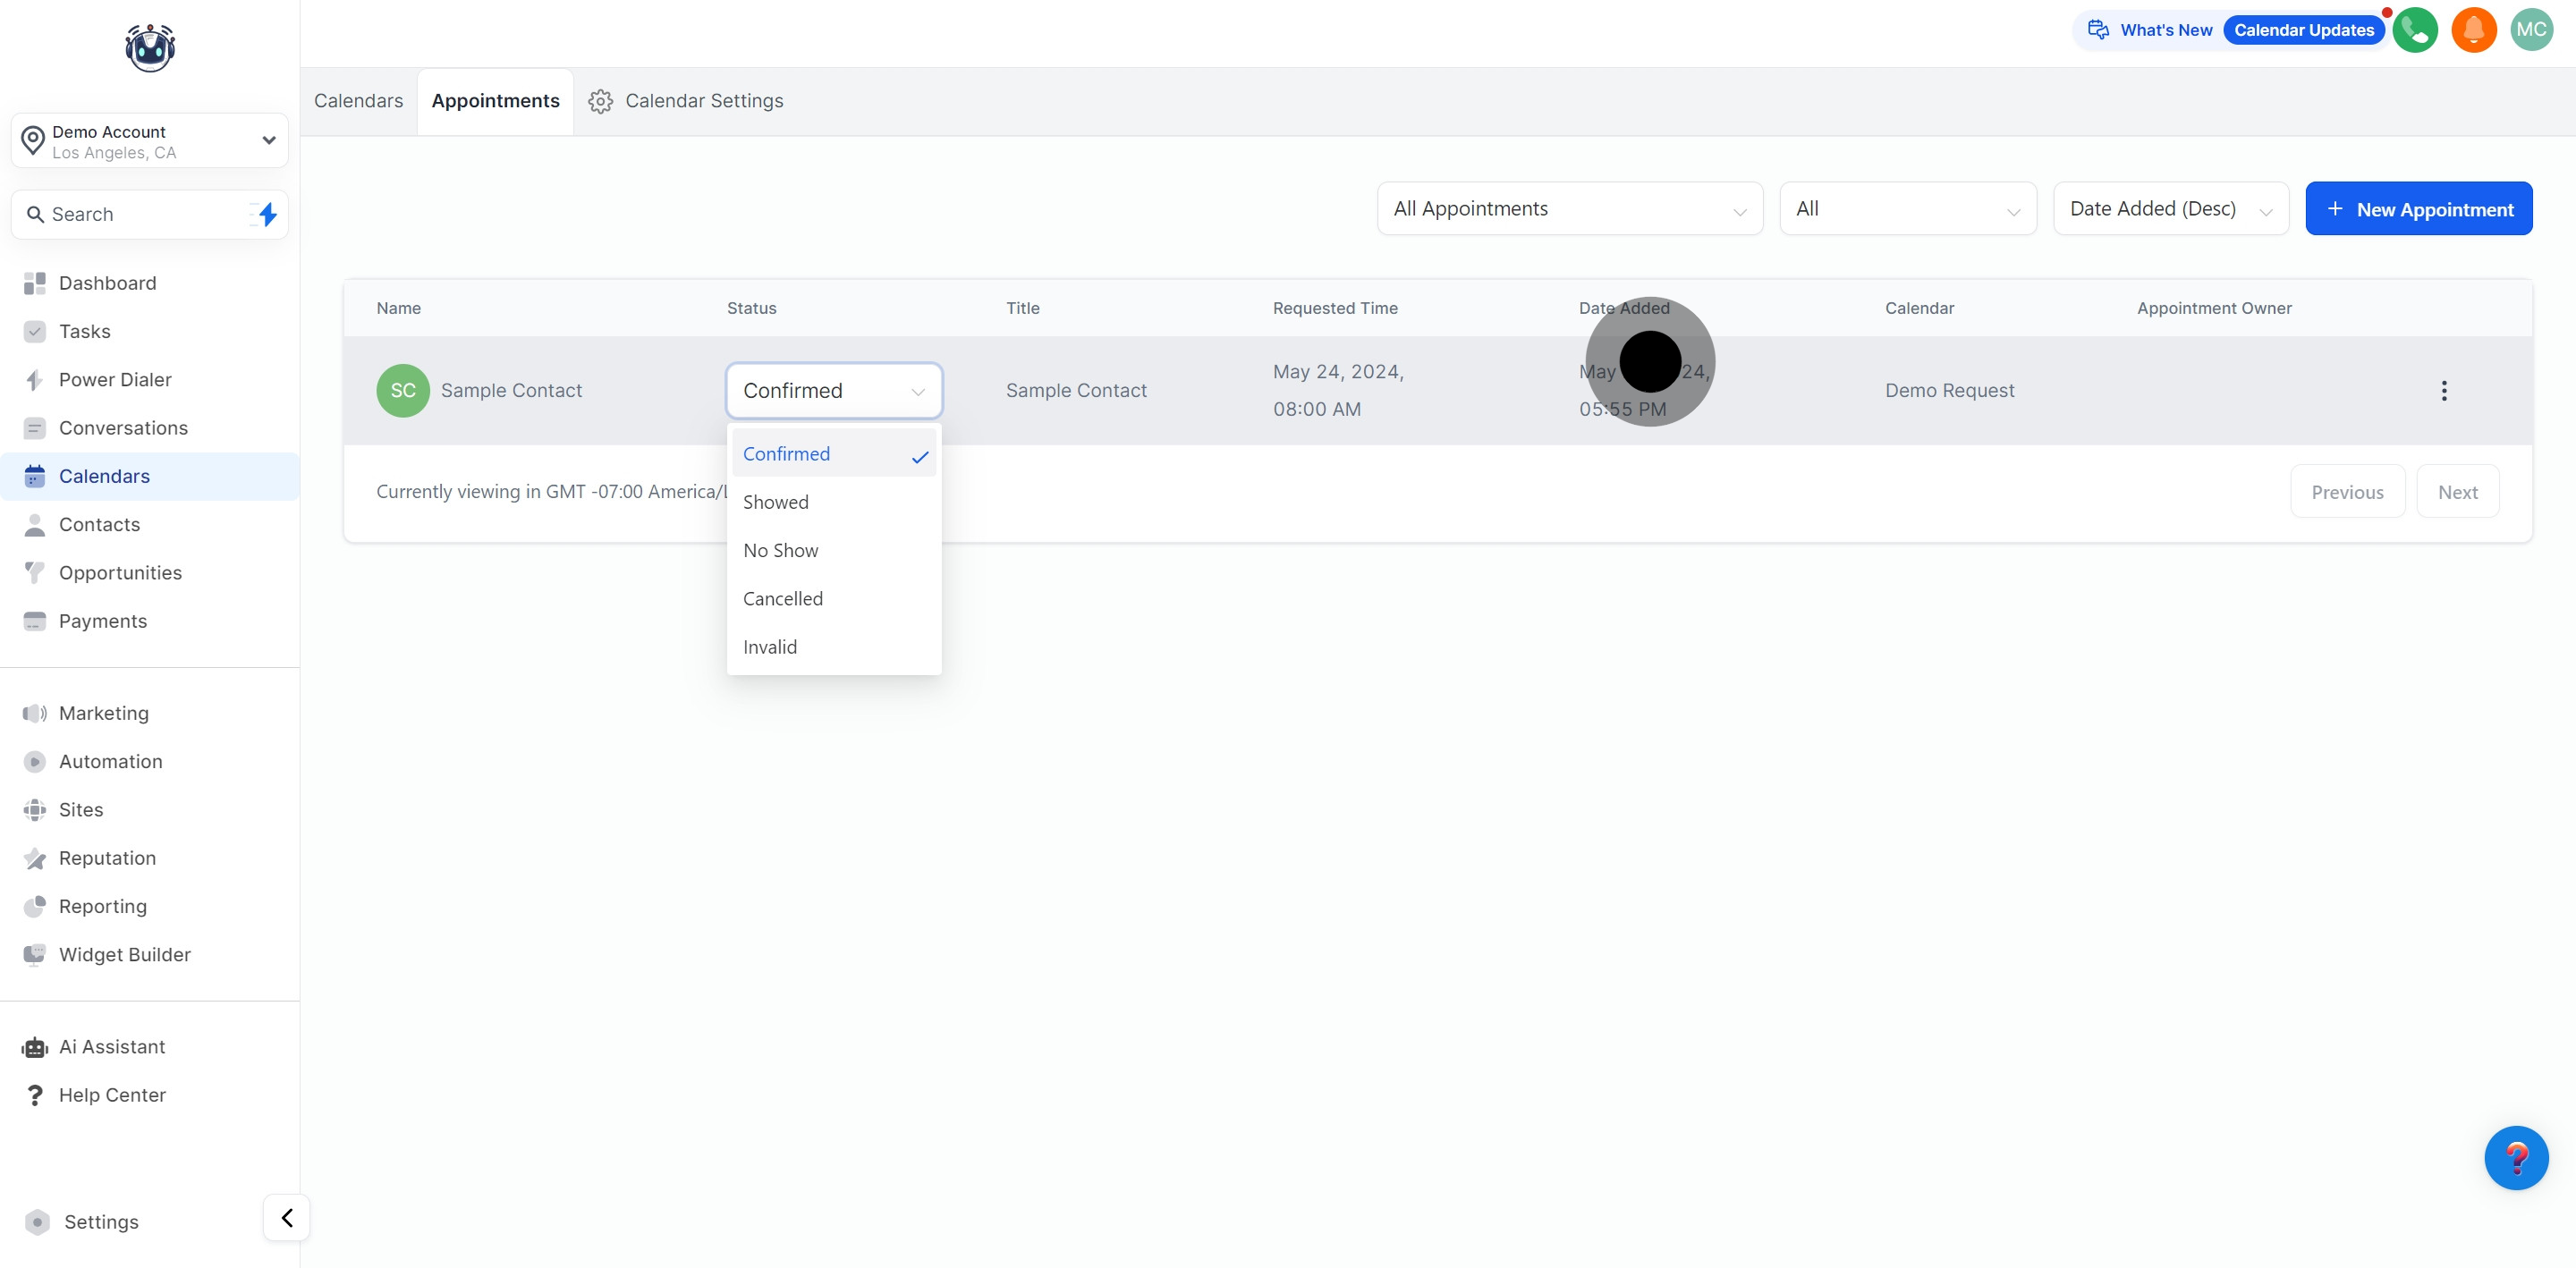2576x1268 pixels.
Task: Expand the Demo Account location switcher
Action: [150, 141]
